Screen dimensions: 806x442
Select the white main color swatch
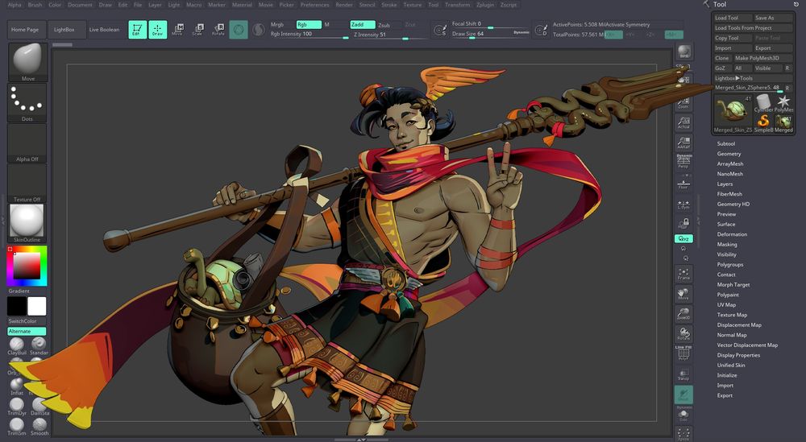[37, 306]
